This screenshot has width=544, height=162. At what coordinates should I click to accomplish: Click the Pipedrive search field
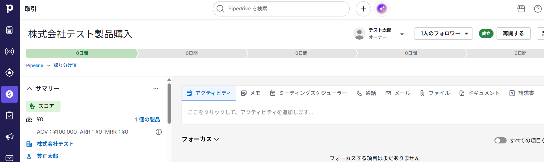pyautogui.click(x=281, y=9)
